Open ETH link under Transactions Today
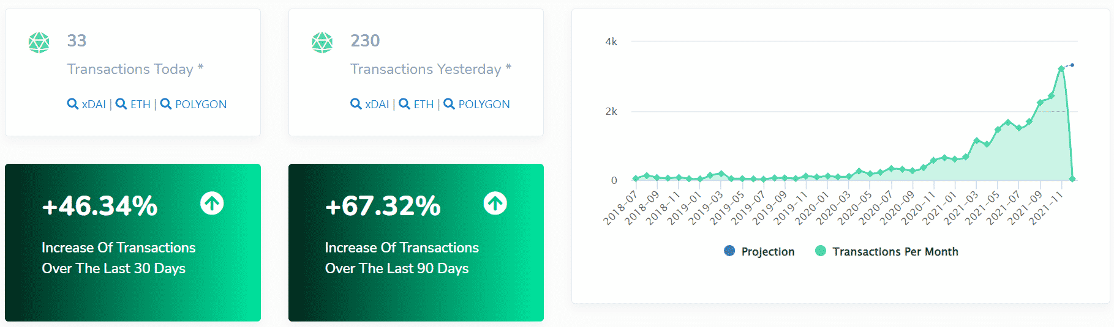Image resolution: width=1114 pixels, height=327 pixels. 140,105
